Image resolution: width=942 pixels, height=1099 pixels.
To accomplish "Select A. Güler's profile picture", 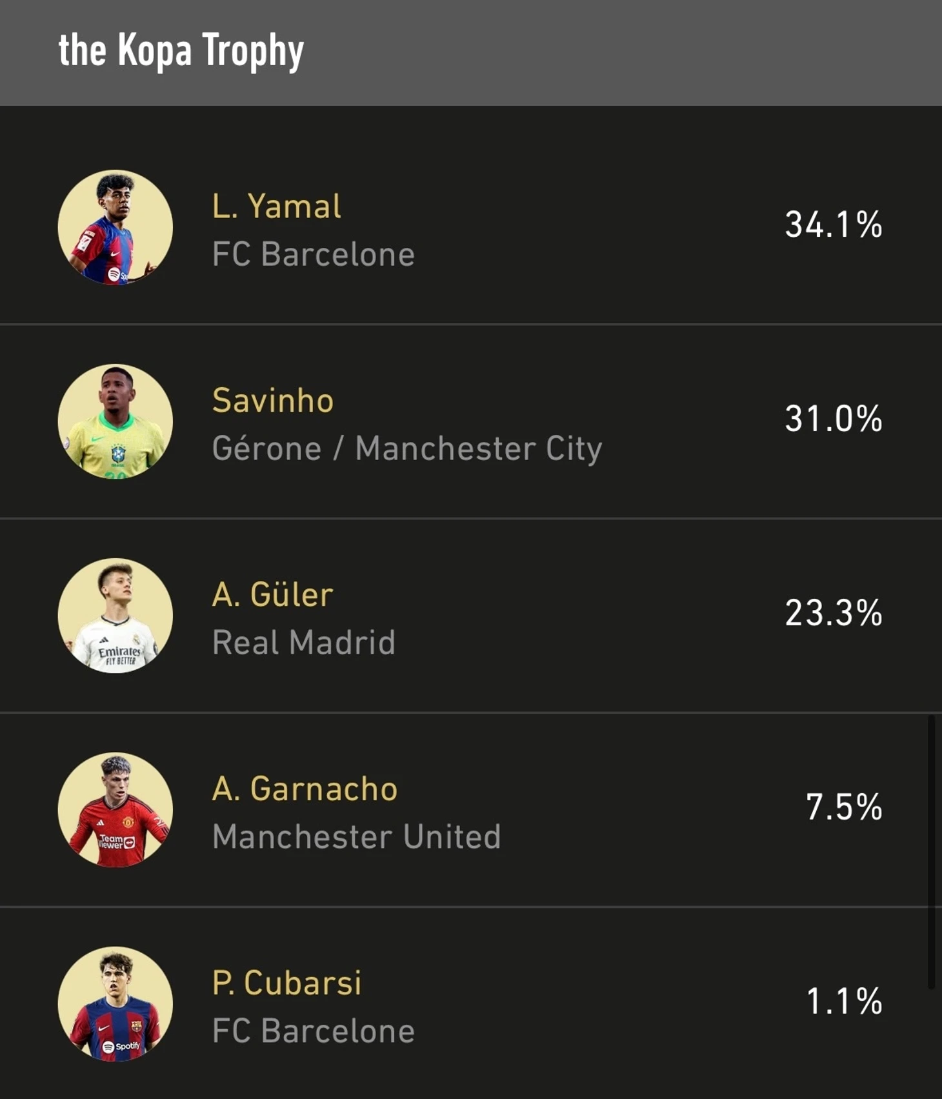I will click(115, 616).
